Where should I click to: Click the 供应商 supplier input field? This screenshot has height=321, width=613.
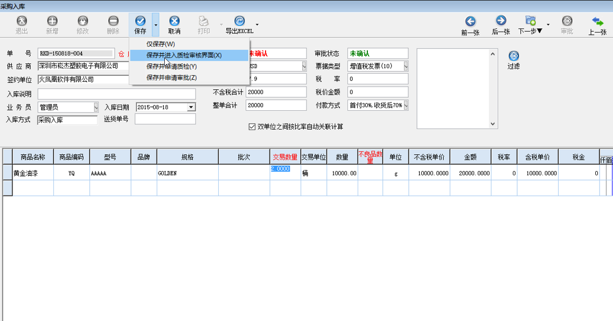(83, 66)
